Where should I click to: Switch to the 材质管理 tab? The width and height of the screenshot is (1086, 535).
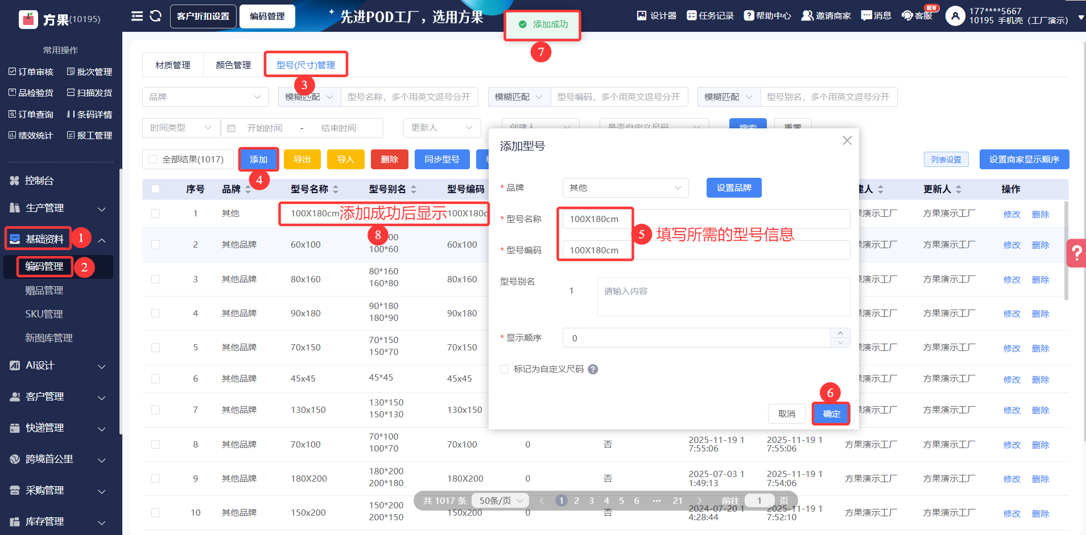(x=173, y=65)
